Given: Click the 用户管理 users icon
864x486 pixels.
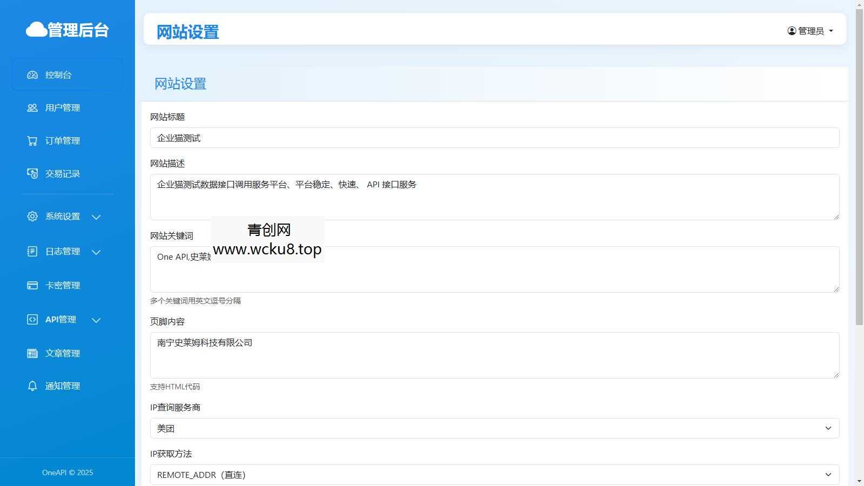Looking at the screenshot, I should coord(31,107).
